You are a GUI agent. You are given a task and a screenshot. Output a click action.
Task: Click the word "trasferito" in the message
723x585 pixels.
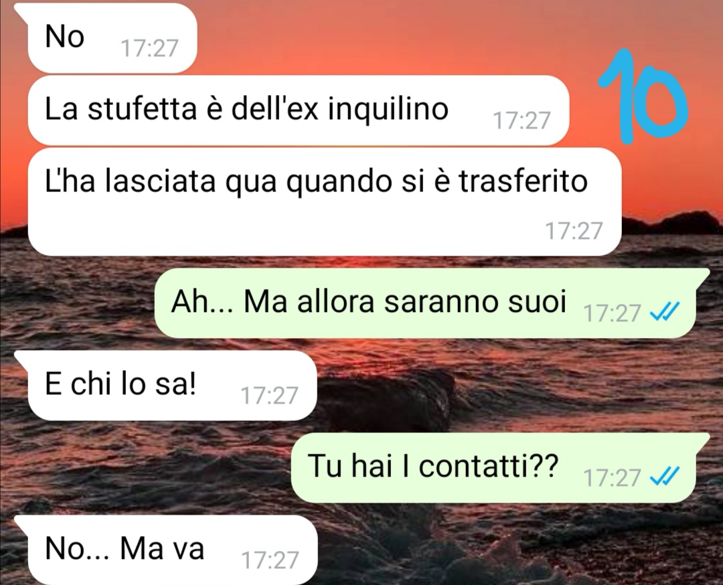point(524,181)
